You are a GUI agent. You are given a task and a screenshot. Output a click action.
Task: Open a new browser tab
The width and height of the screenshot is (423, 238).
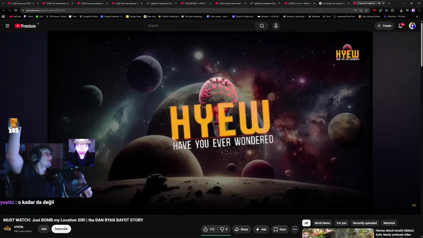(x=389, y=3)
